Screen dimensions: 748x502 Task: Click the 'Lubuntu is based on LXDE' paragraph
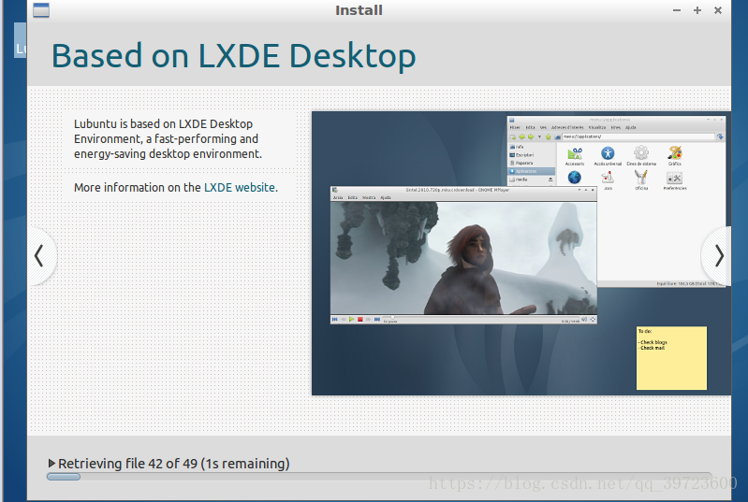point(168,139)
